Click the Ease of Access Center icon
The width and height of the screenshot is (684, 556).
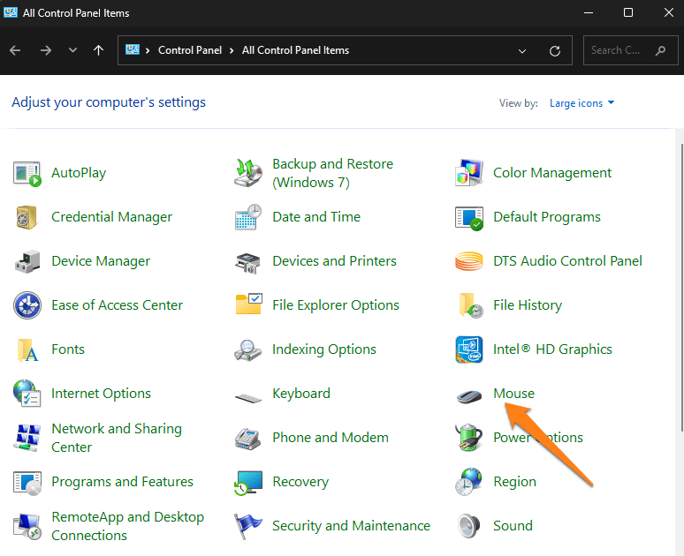pos(27,305)
